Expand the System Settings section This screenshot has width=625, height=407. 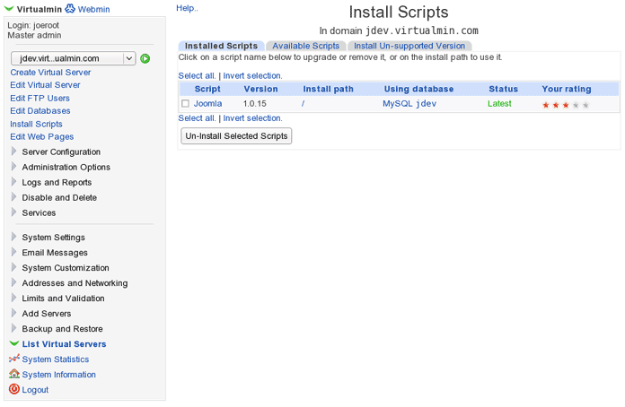coord(13,238)
